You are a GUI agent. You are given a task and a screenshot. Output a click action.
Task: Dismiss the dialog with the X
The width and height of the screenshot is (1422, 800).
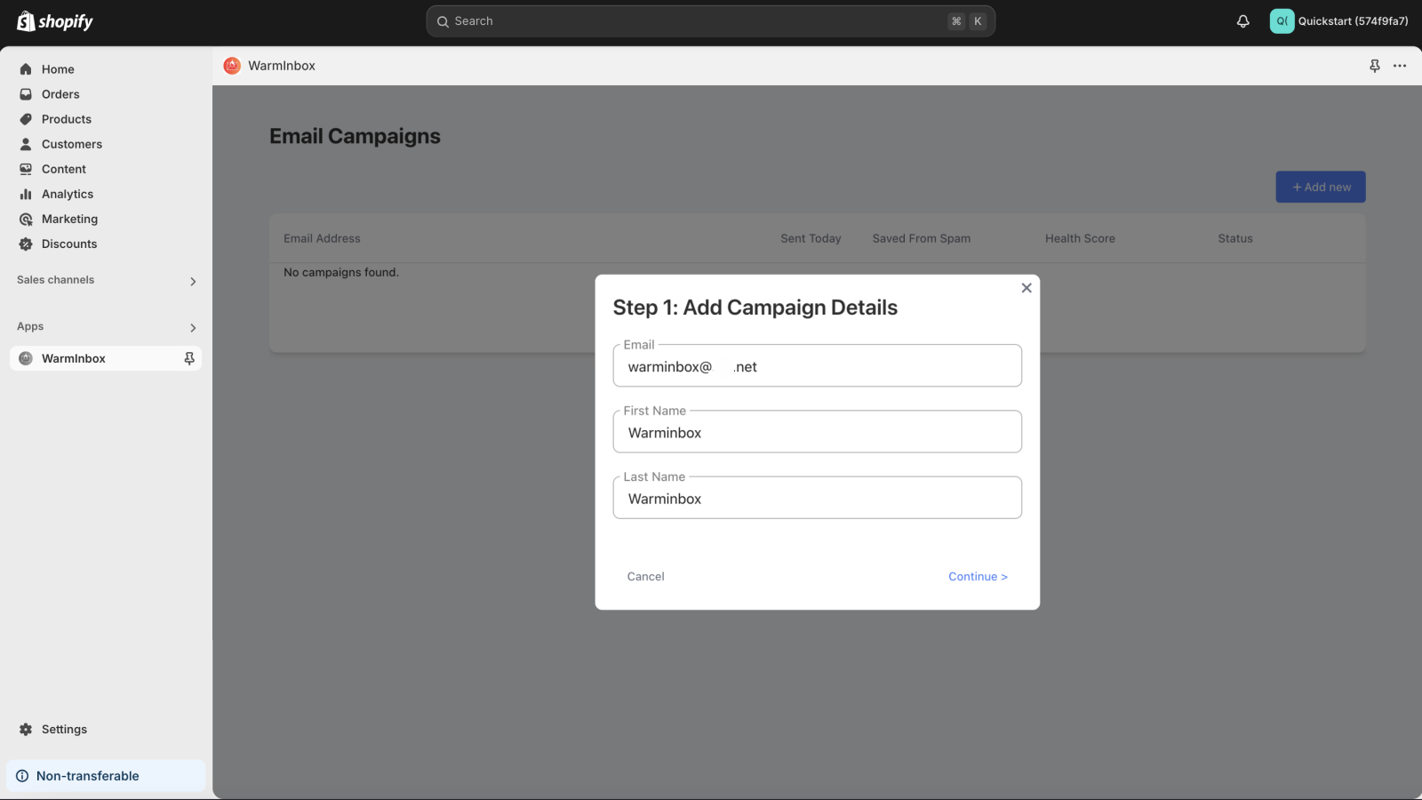(x=1026, y=287)
